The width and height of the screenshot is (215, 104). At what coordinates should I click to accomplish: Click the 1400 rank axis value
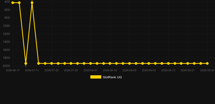7,42
